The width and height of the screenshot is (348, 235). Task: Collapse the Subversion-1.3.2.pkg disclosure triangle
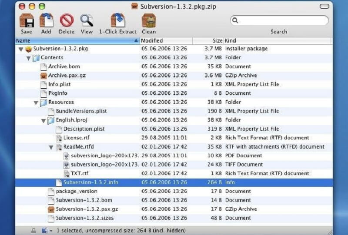point(21,49)
